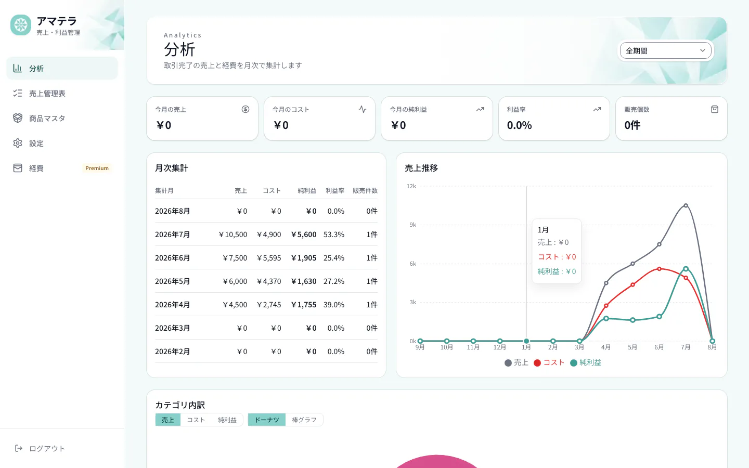Click the 2026年6月 row label
This screenshot has width=749, height=468.
(173, 258)
